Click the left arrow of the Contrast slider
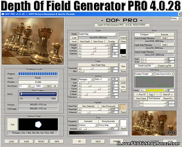182x147 pixels. coord(80,51)
